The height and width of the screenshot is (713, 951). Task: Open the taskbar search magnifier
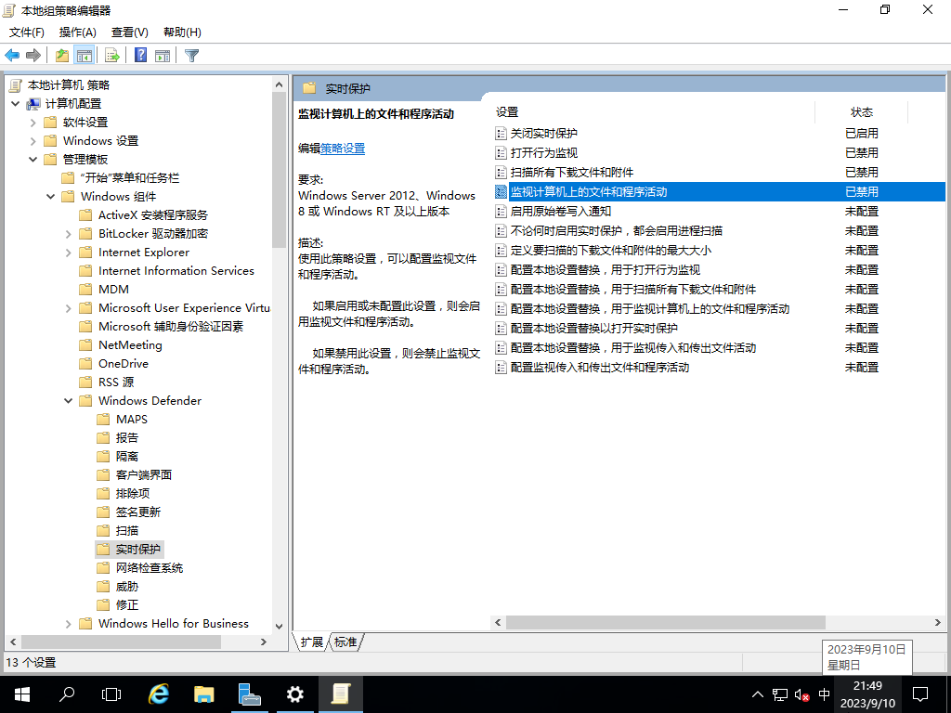[x=66, y=694]
